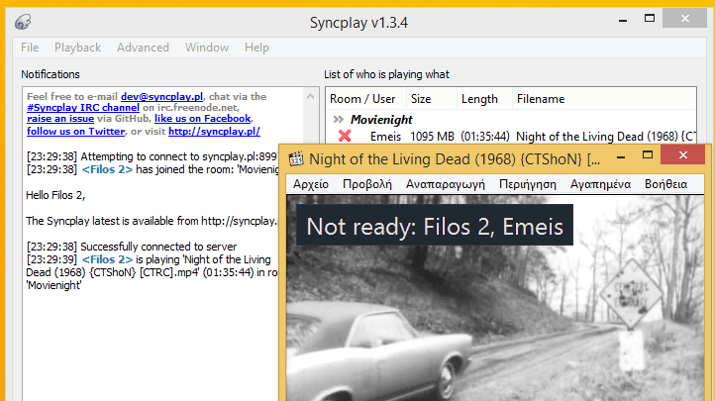This screenshot has width=715, height=401.
Task: Collapse the Movienight room chevron
Action: point(338,120)
